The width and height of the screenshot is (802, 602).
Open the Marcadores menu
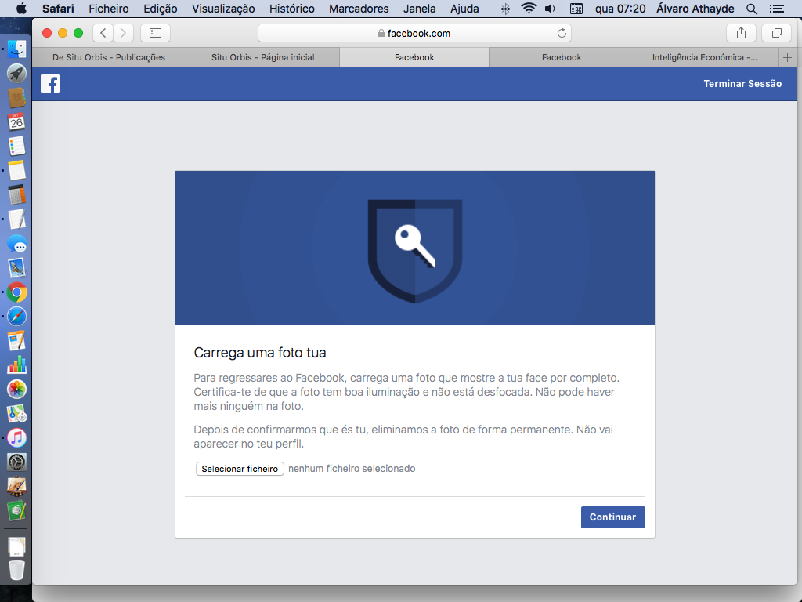[x=359, y=9]
